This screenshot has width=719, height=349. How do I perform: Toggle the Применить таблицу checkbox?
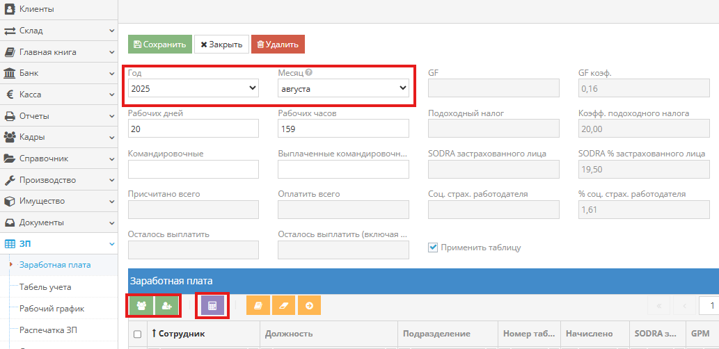[x=433, y=247]
